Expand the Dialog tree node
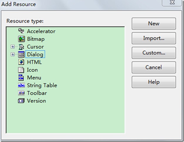The height and width of the screenshot is (142, 184). point(12,54)
